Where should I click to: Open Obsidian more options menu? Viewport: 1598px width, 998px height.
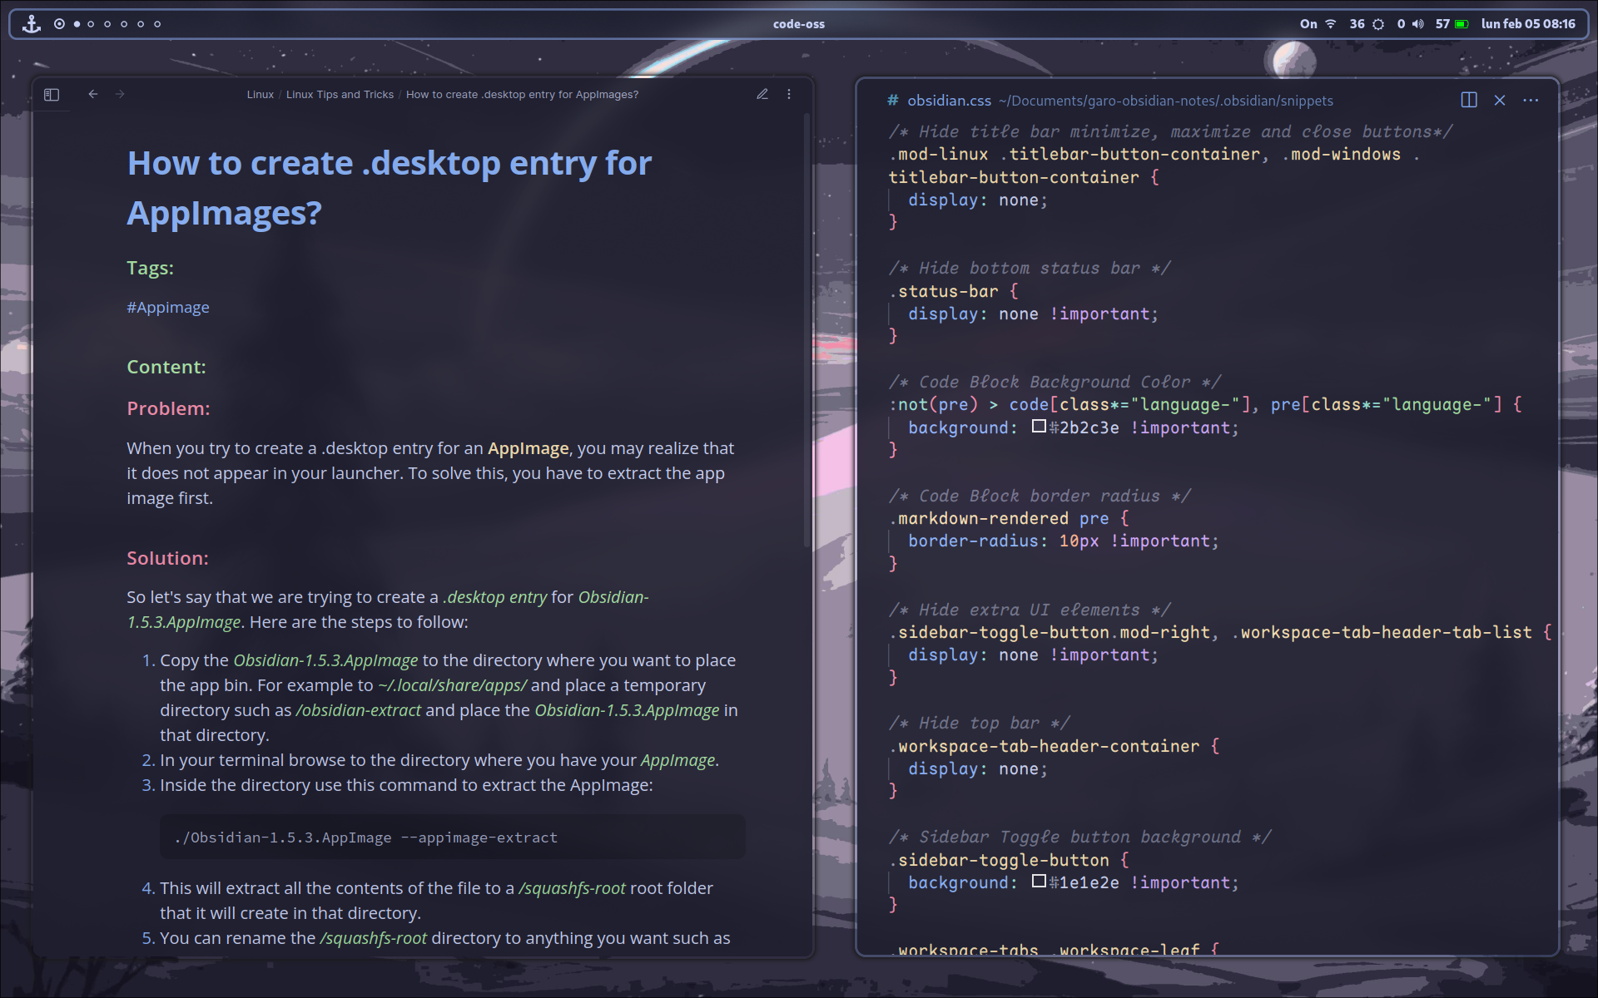(x=789, y=94)
